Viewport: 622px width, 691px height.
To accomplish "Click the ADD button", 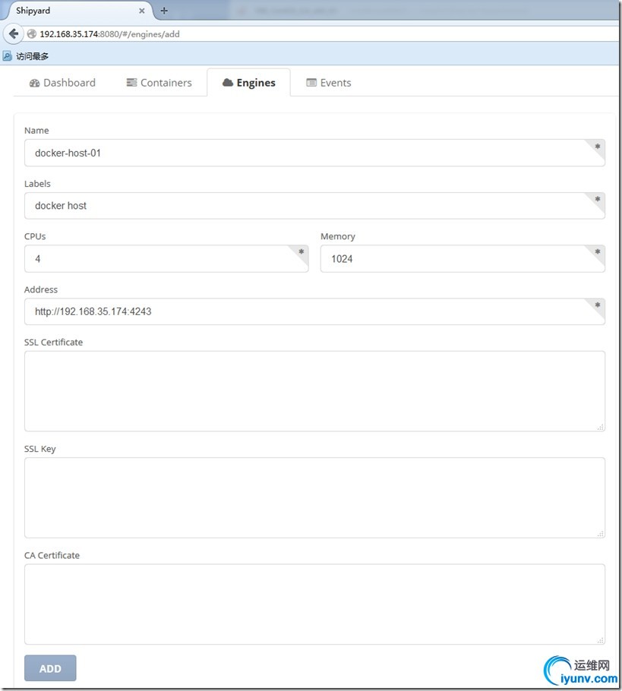I will 50,668.
